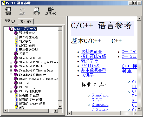
Task: Select 所有的 C 函数 tree item
Action: point(29,95)
